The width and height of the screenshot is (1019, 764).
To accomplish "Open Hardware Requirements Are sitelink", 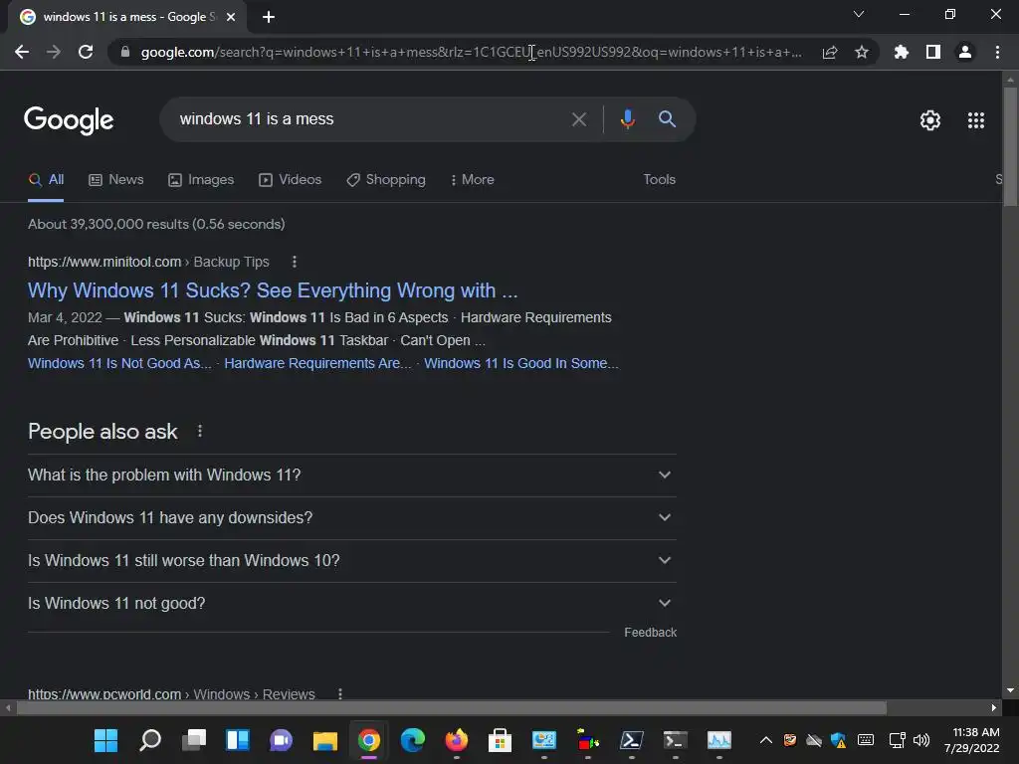I will pos(317,363).
